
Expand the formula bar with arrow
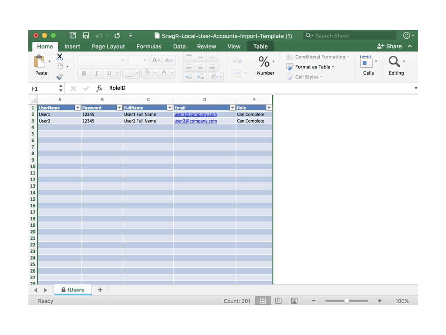coord(416,88)
